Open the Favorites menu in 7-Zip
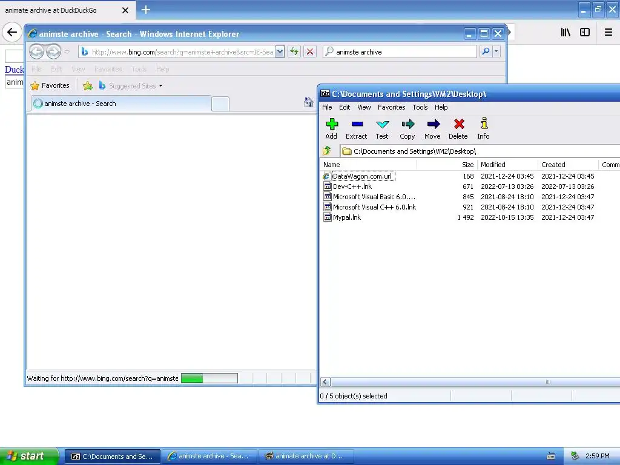 392,107
